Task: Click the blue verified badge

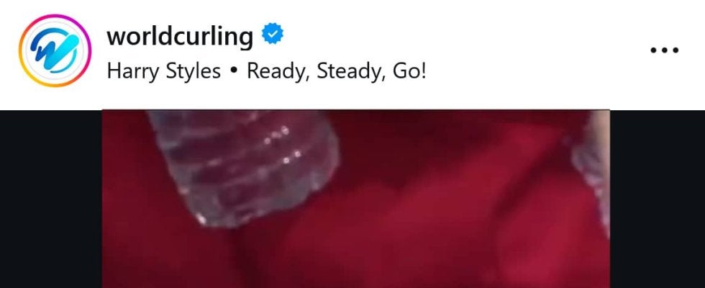Action: click(273, 35)
